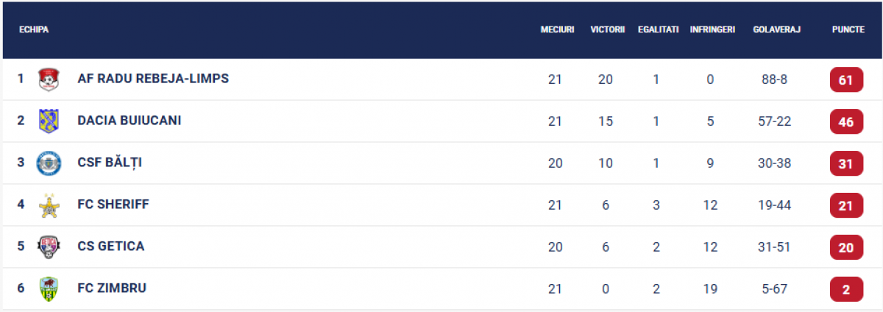Open the CS GETICA team link

click(111, 247)
